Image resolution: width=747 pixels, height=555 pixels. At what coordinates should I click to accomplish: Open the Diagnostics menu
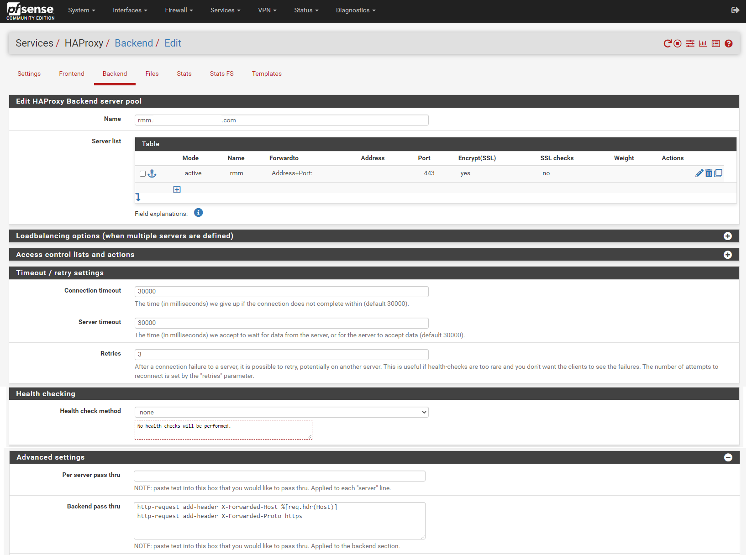(356, 10)
